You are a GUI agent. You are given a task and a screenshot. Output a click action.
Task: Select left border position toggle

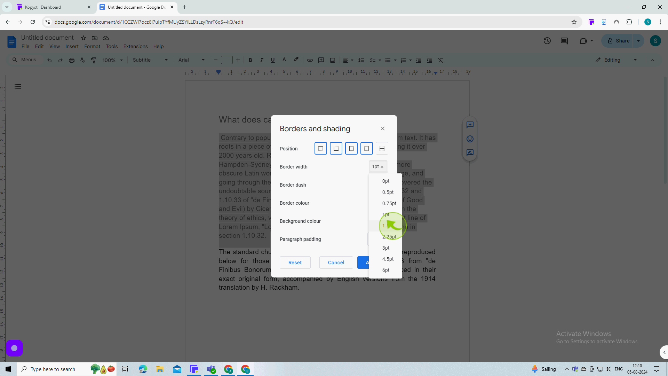tap(351, 148)
